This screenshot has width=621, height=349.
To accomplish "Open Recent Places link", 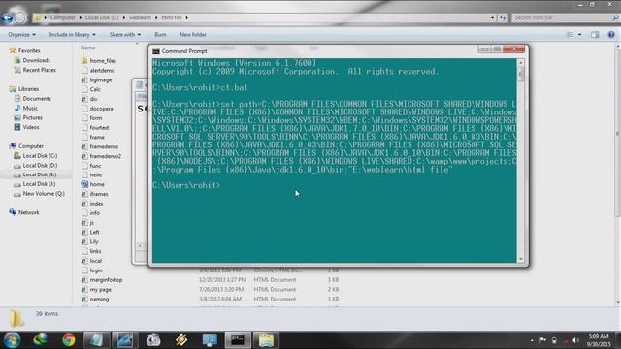I will (39, 70).
